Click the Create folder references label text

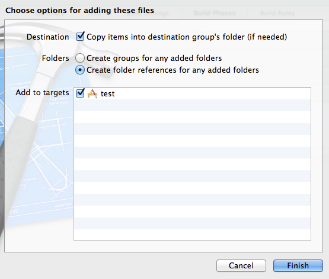pyautogui.click(x=173, y=70)
